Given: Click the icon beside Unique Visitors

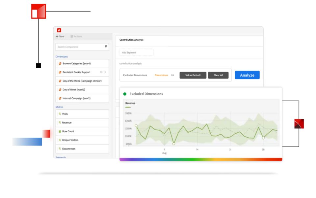Looking at the screenshot, I should [60, 140].
